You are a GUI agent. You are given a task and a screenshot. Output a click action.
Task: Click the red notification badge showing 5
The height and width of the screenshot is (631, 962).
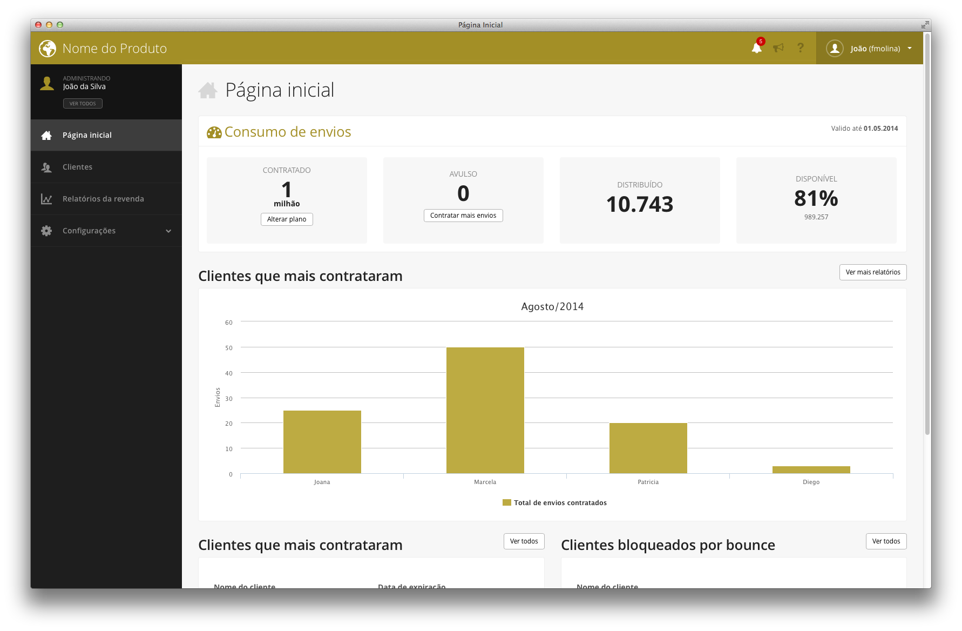pos(761,42)
